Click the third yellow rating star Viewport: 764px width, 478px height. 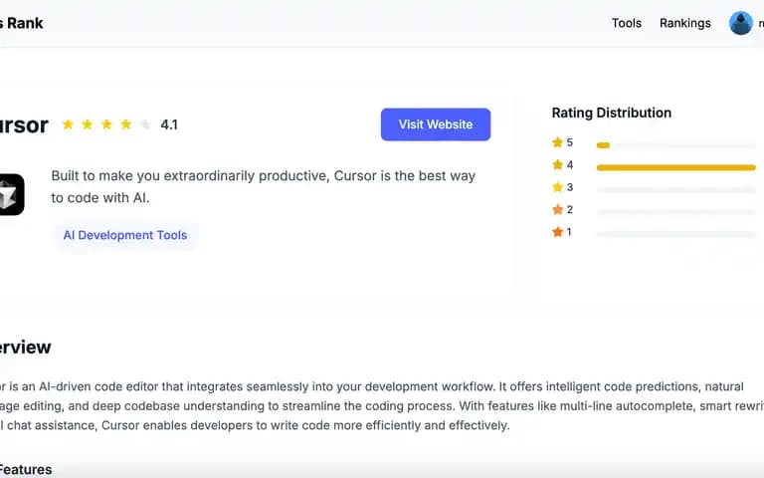[106, 124]
